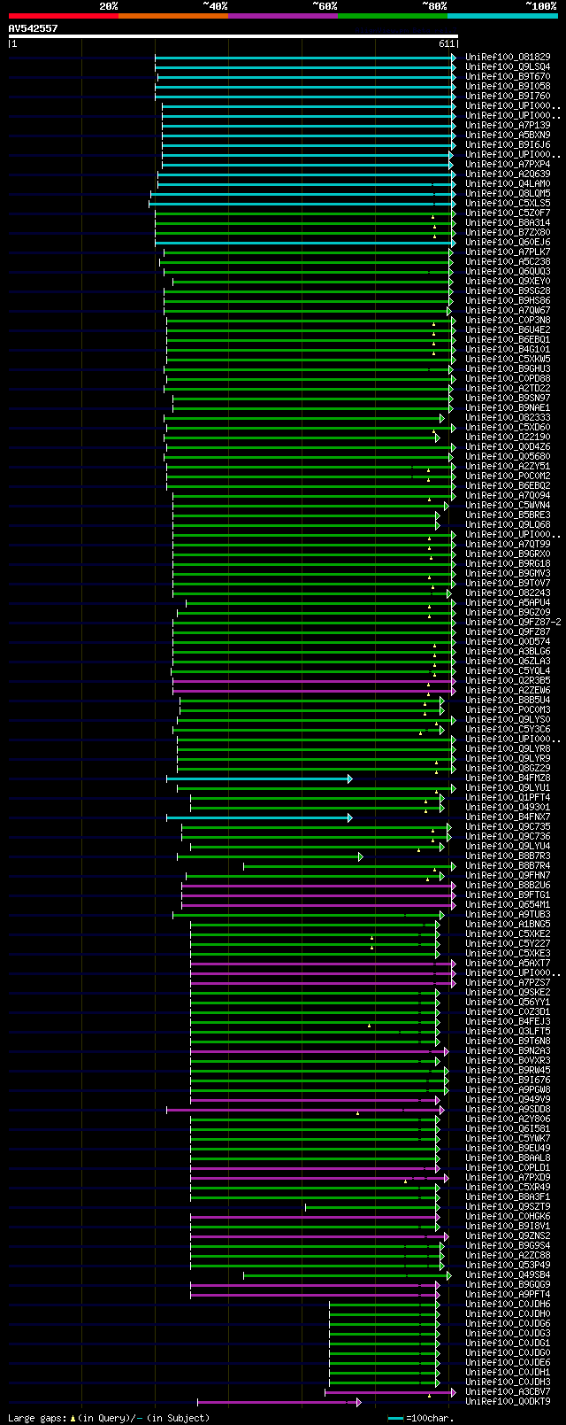Select the UniRef100_C0JDH6 label
The width and height of the screenshot is (566, 1425).
(x=508, y=1305)
